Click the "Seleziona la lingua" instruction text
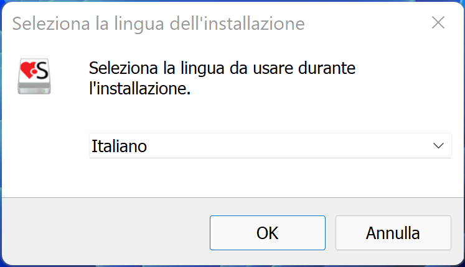 222,68
